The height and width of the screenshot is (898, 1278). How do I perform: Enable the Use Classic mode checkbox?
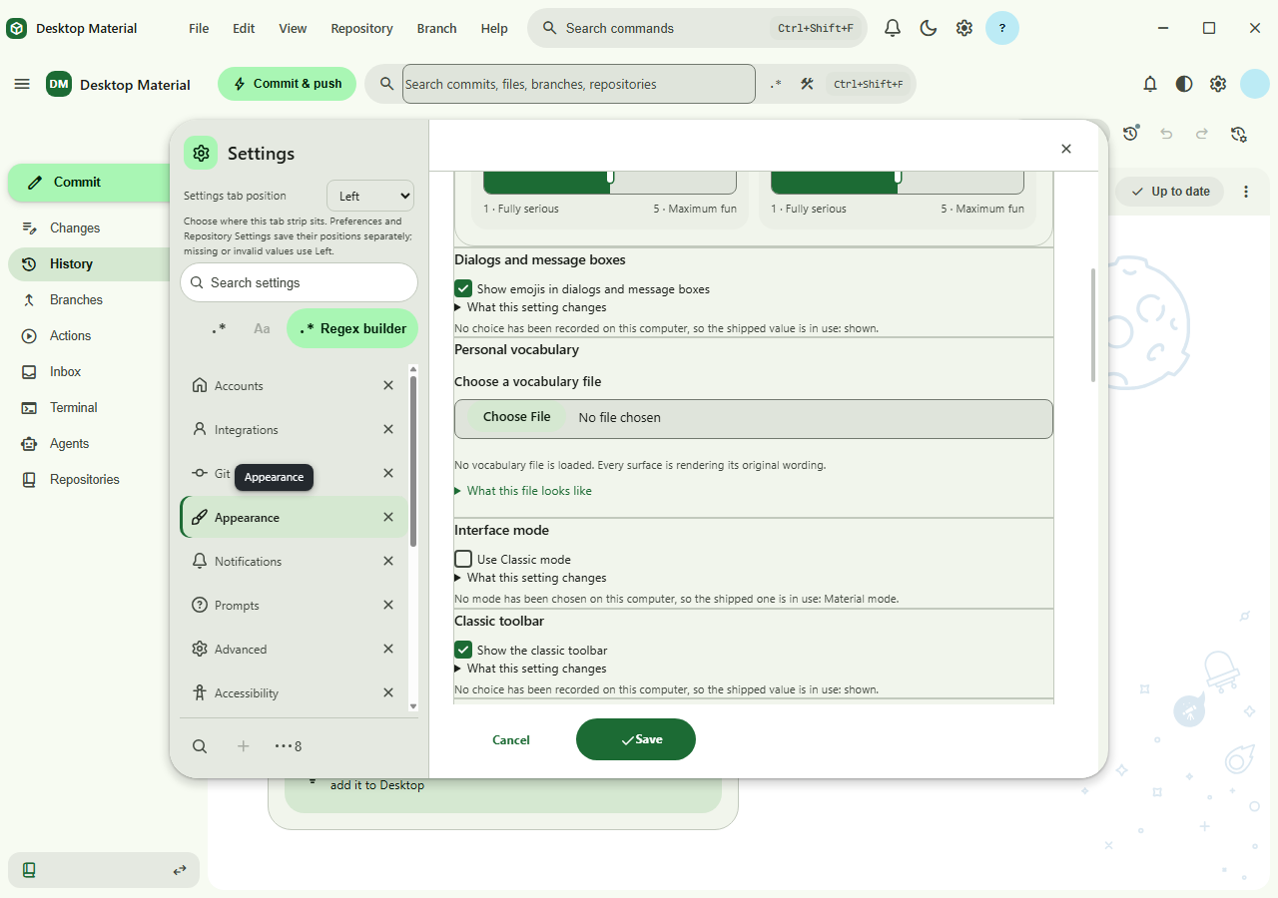click(x=463, y=559)
